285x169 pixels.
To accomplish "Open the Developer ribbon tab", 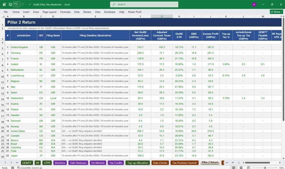I will pyautogui.click(x=110, y=12).
